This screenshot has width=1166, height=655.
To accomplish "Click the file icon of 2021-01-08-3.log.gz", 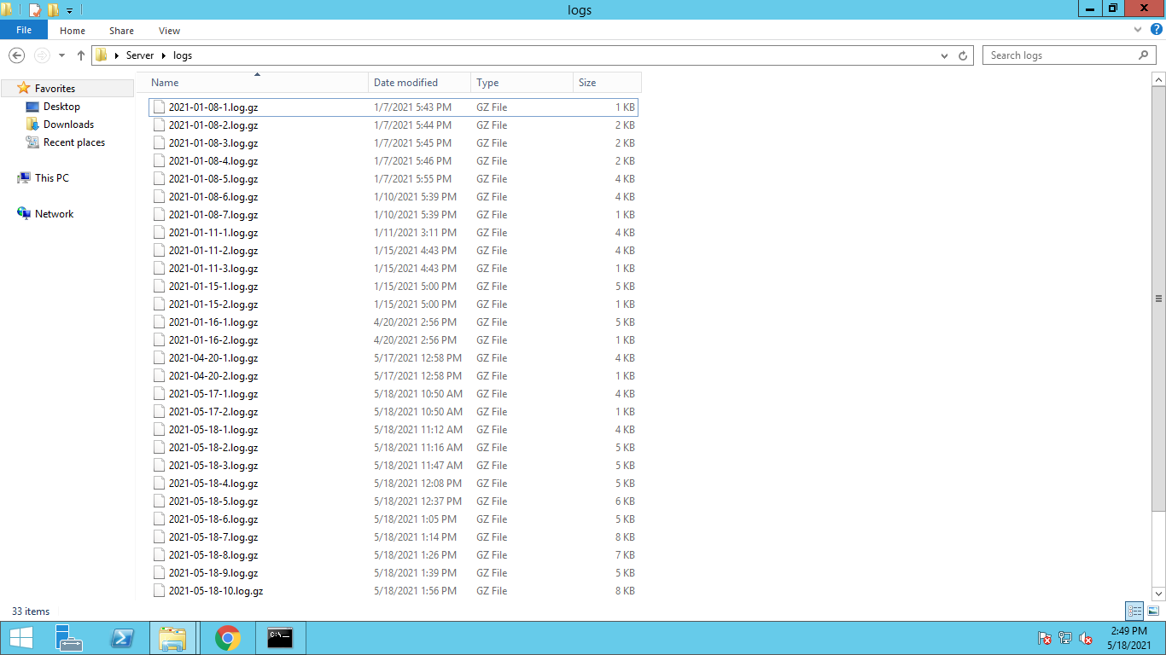I will pyautogui.click(x=159, y=143).
